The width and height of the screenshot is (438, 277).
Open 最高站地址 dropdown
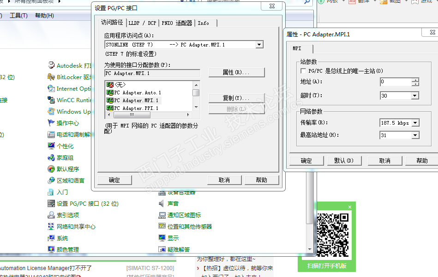point(415,135)
